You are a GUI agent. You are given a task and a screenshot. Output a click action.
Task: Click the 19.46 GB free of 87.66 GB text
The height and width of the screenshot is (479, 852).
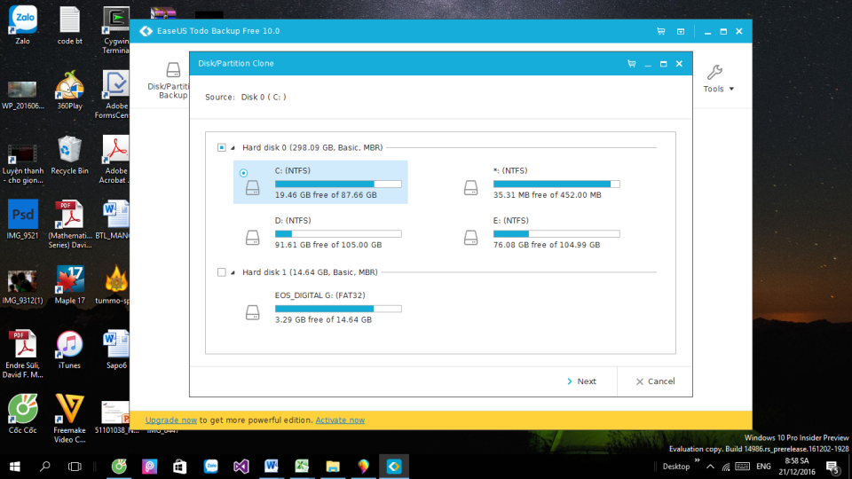click(x=326, y=195)
